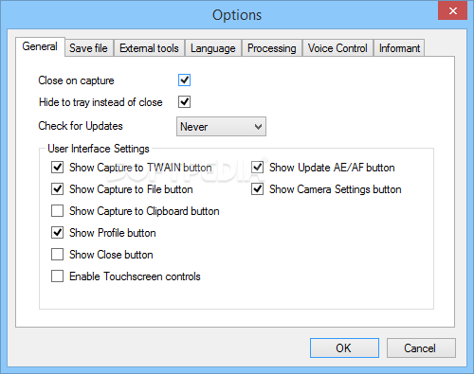
Task: Click the Cancel button
Action: tap(421, 348)
